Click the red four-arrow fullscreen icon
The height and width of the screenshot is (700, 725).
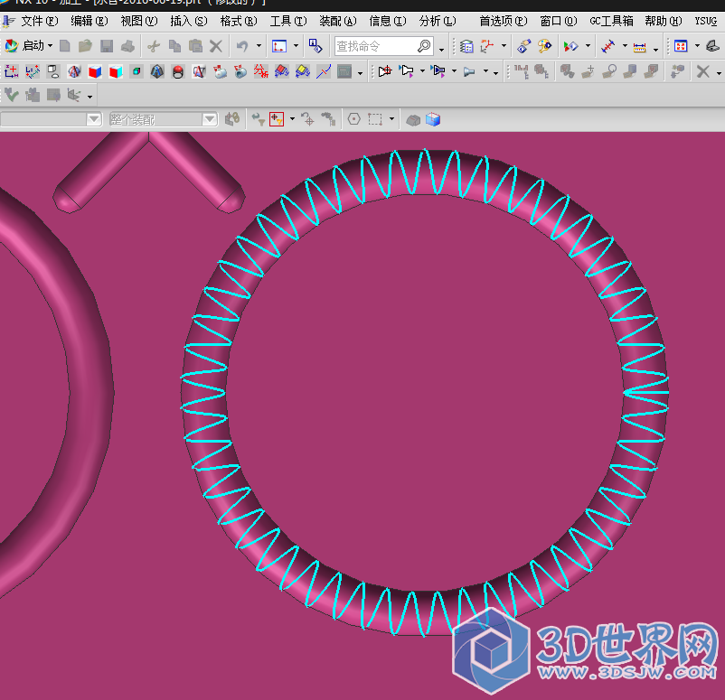[681, 46]
